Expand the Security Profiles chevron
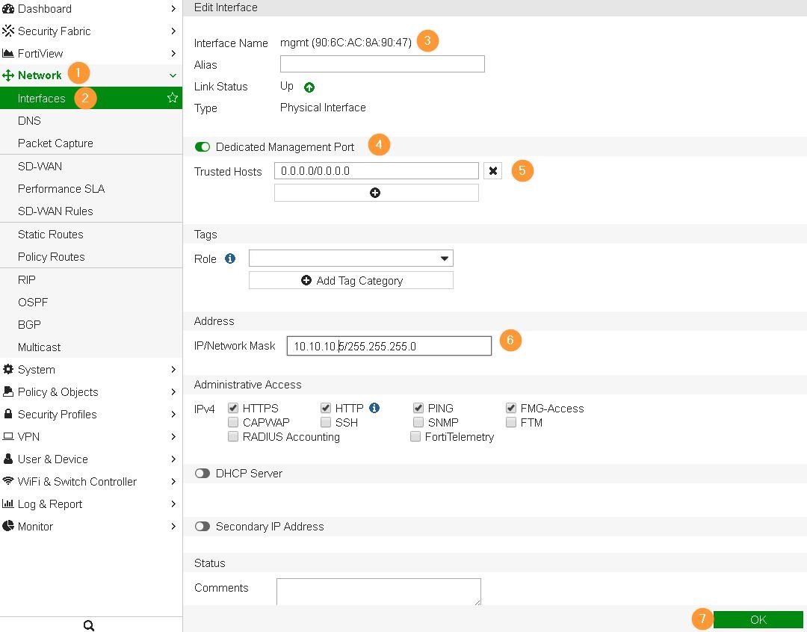 (x=173, y=415)
